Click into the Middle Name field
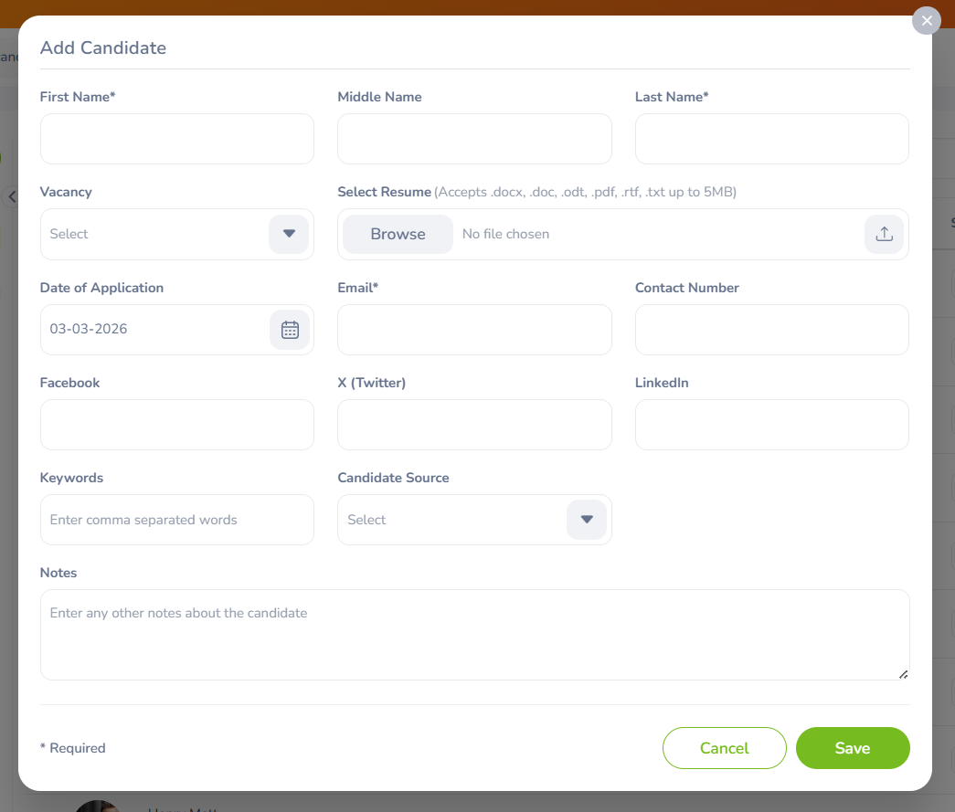The height and width of the screenshot is (812, 955). (474, 139)
